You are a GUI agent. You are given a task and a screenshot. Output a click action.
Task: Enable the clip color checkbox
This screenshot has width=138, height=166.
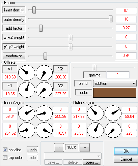point(5,157)
